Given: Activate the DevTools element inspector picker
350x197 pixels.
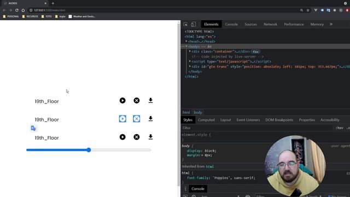Looking at the screenshot, I should 185,24.
